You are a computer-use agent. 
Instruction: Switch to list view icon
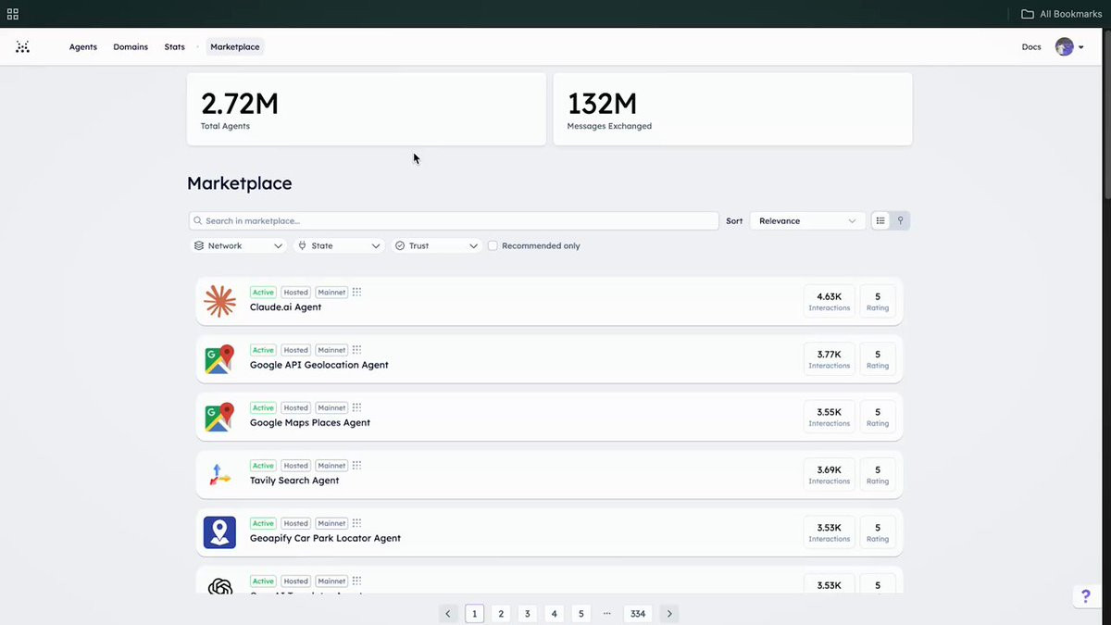[880, 220]
